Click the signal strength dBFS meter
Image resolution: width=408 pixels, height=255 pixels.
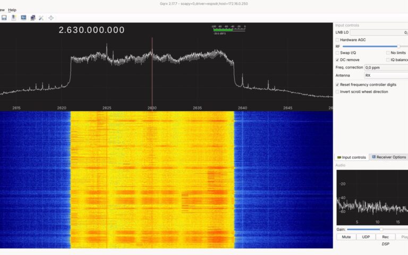click(x=229, y=29)
